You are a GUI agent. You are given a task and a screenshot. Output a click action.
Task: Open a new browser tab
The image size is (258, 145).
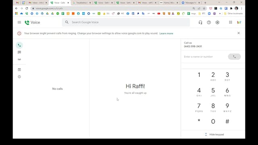pos(205,3)
